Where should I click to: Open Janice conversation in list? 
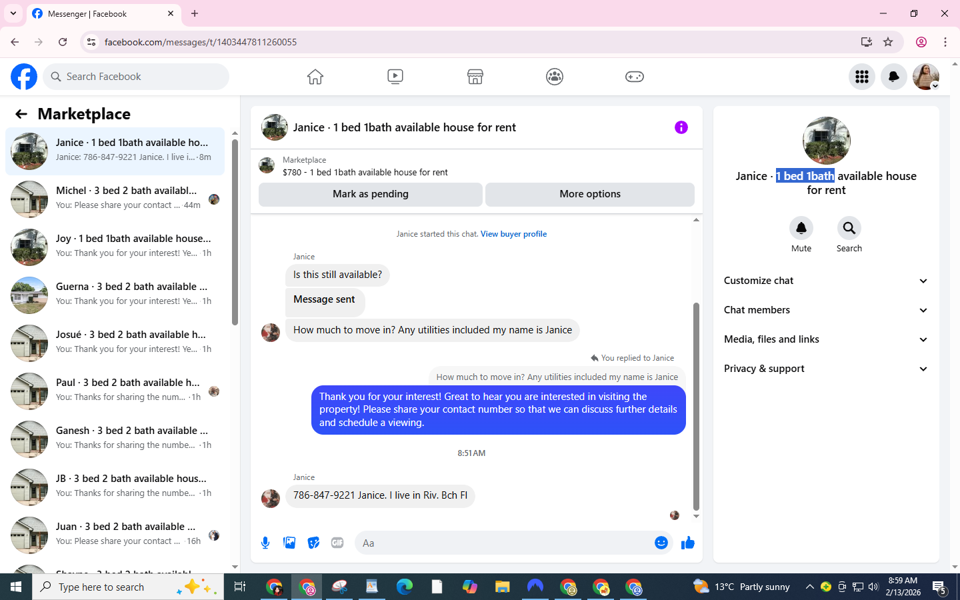click(x=115, y=151)
